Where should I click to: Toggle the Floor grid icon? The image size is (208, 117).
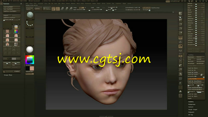[x=180, y=42]
